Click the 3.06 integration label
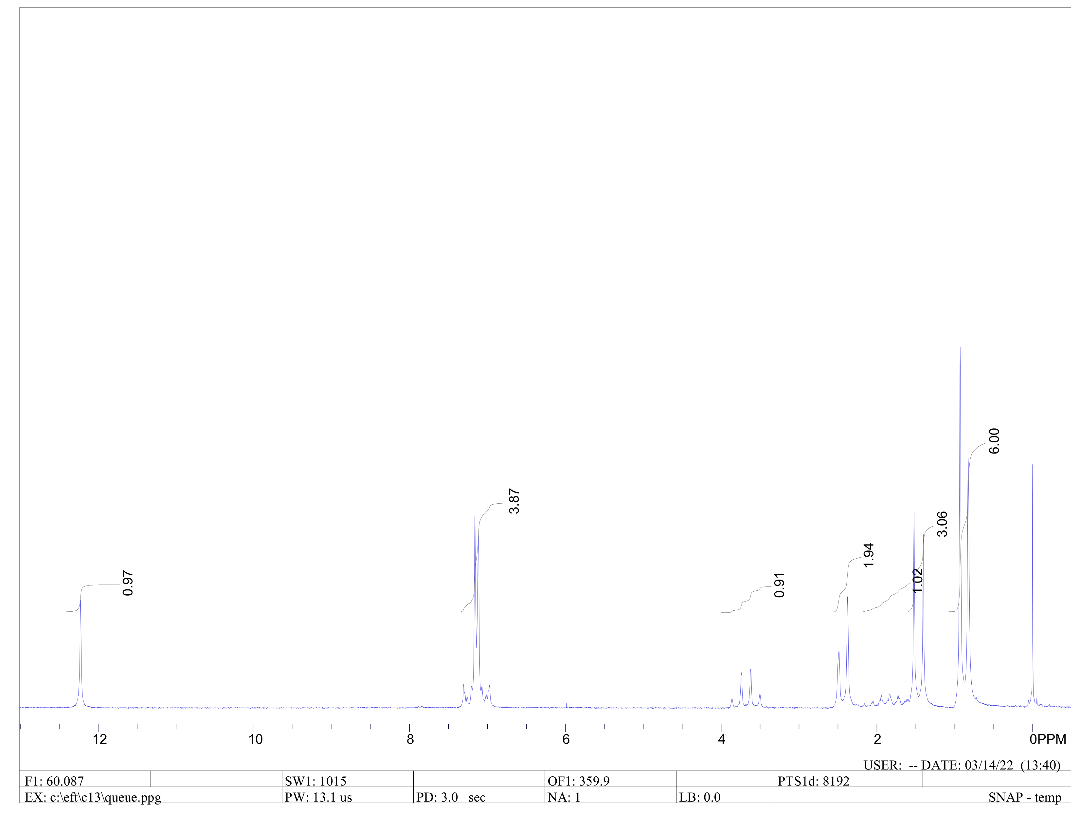Screen dimensions: 1080x835 [x=942, y=524]
